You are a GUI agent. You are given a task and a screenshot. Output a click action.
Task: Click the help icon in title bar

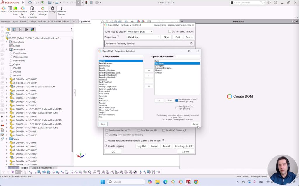(x=276, y=3)
